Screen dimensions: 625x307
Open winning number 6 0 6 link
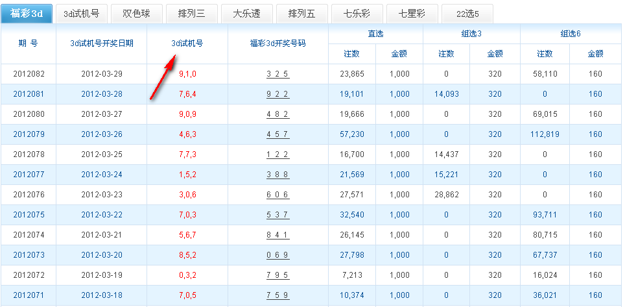pyautogui.click(x=278, y=195)
